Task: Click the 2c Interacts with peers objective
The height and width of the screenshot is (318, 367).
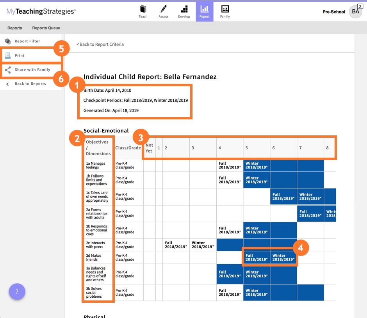Action: point(96,245)
